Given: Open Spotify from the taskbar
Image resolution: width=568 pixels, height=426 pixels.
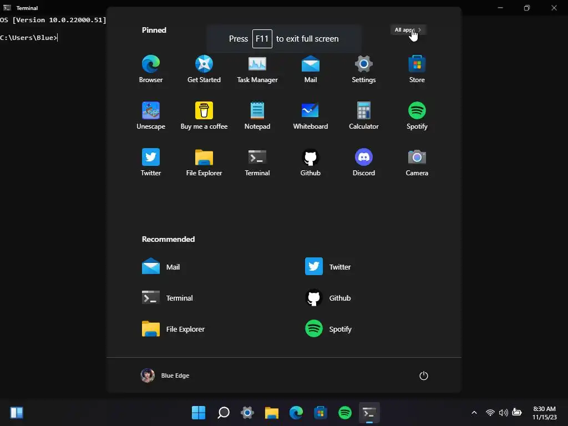Looking at the screenshot, I should click(x=345, y=413).
